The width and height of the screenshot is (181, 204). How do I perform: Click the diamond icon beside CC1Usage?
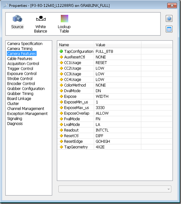point(61,63)
